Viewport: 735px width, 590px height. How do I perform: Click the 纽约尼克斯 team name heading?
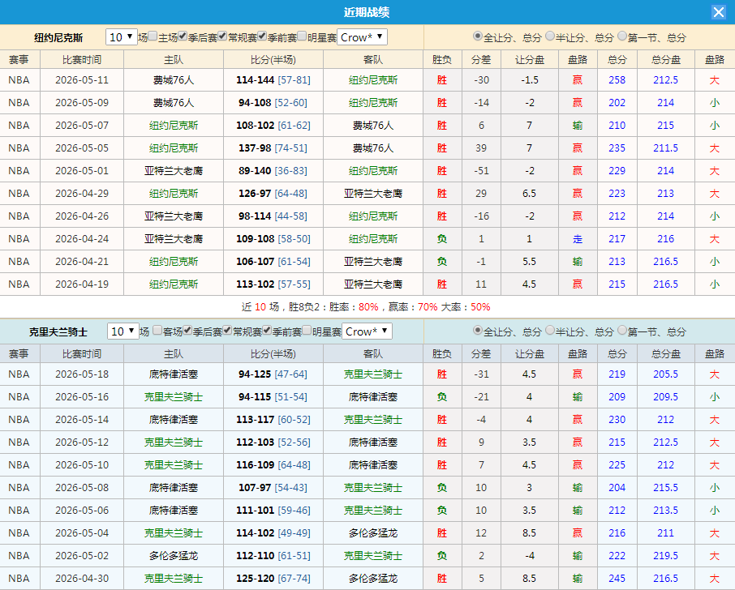[58, 37]
